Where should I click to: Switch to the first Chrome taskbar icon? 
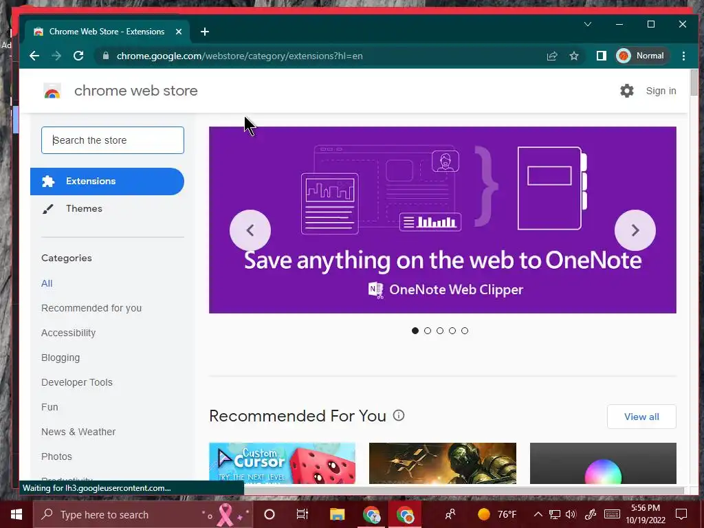[371, 514]
